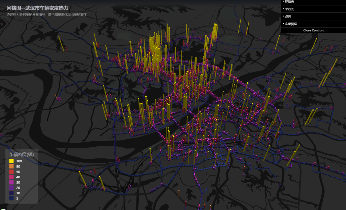Screen dimensions: 346x210
Task: Click the legend value "5"
Action: tap(17, 198)
